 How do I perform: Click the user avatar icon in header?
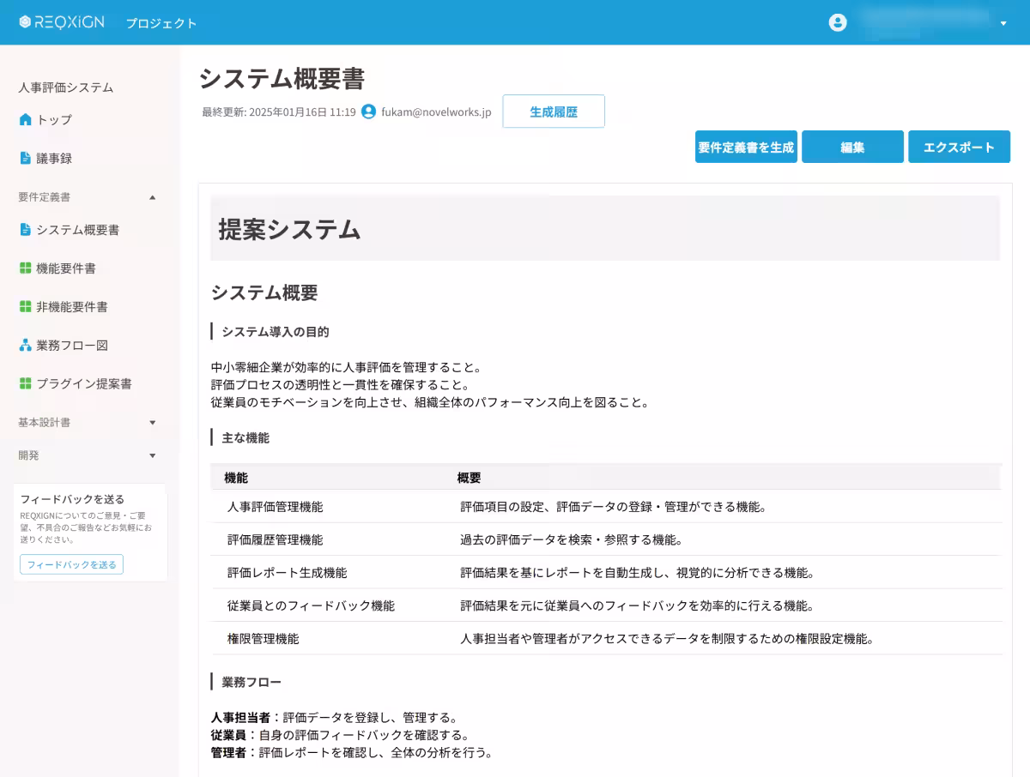[x=837, y=22]
